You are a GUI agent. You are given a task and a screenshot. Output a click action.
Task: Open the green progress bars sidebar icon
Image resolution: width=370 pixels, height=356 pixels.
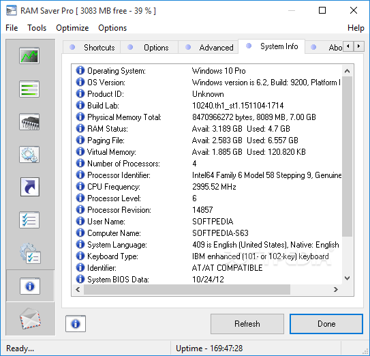tap(29, 89)
